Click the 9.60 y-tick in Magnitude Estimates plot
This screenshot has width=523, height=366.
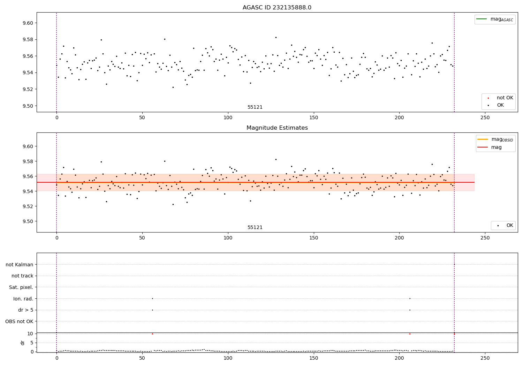[x=28, y=146]
